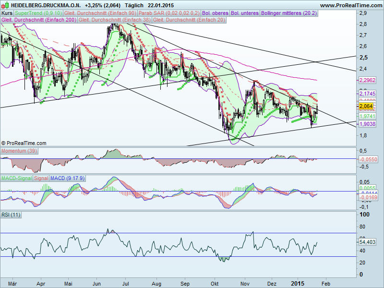Open Gleit. Durchschnitt (Einfach 200) label
This screenshot has height=288, width=384.
click(39, 20)
